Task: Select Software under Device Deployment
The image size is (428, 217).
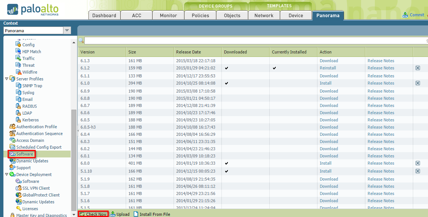Action: pyautogui.click(x=30, y=181)
